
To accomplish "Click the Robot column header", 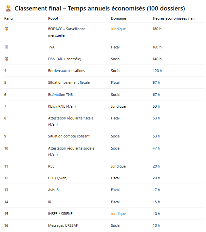I will [53, 18].
